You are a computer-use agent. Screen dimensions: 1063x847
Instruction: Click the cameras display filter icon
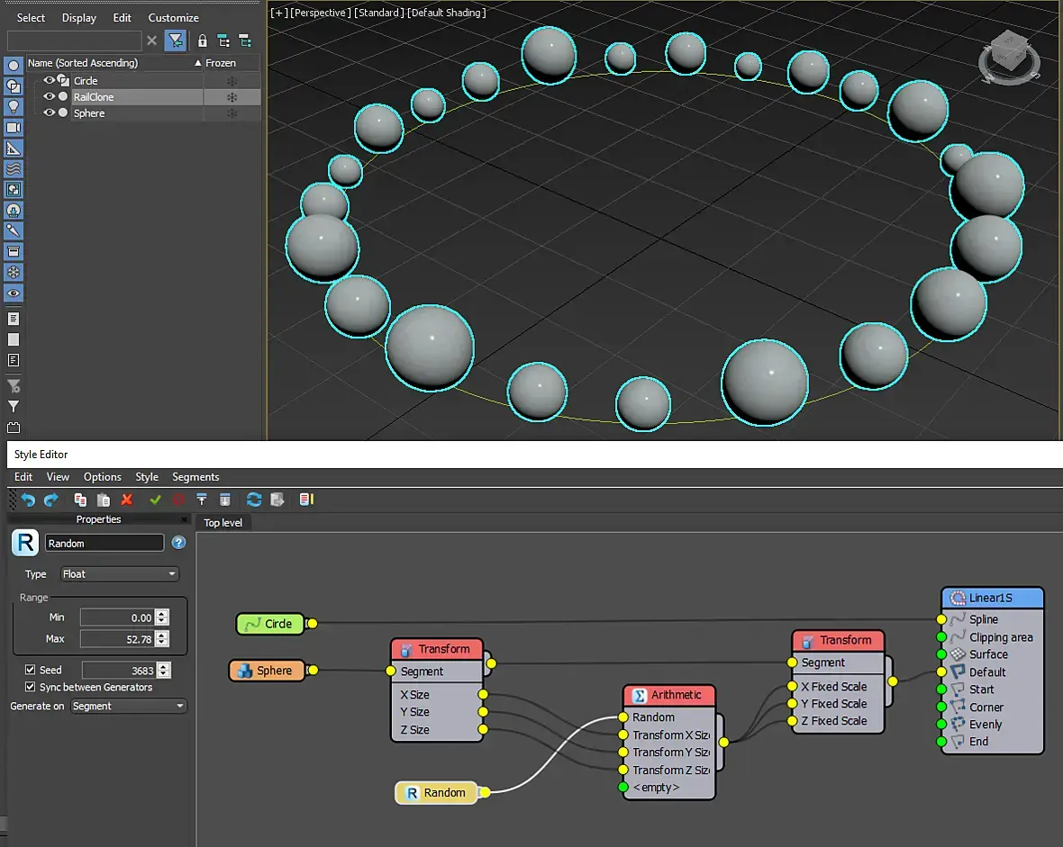coord(14,128)
